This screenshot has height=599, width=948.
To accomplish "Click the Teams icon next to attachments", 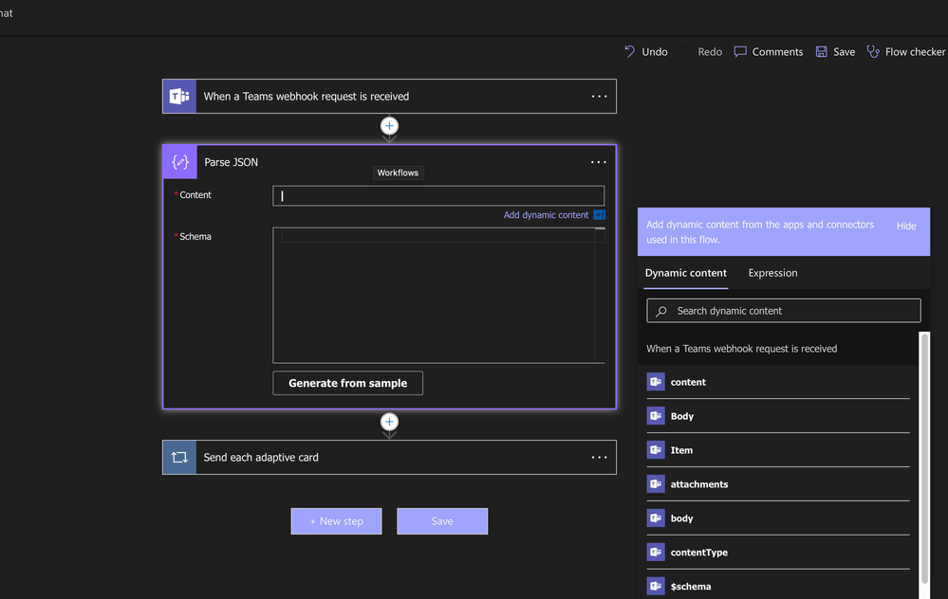I will point(656,484).
